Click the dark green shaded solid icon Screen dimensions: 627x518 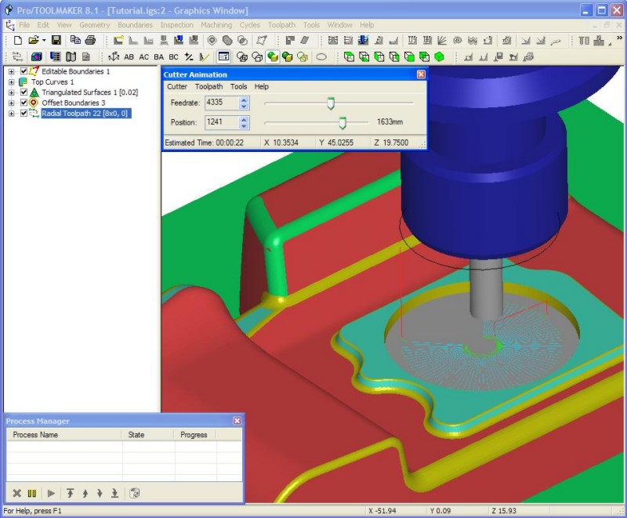coord(288,56)
